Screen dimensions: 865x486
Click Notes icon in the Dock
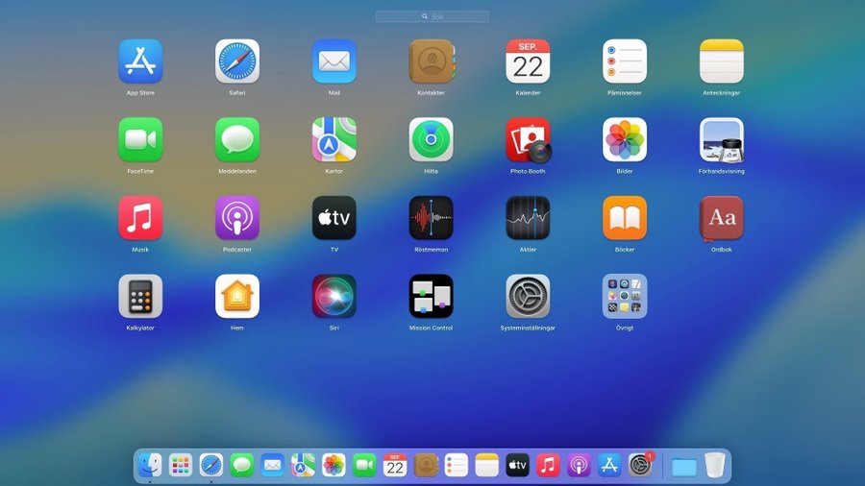click(486, 466)
